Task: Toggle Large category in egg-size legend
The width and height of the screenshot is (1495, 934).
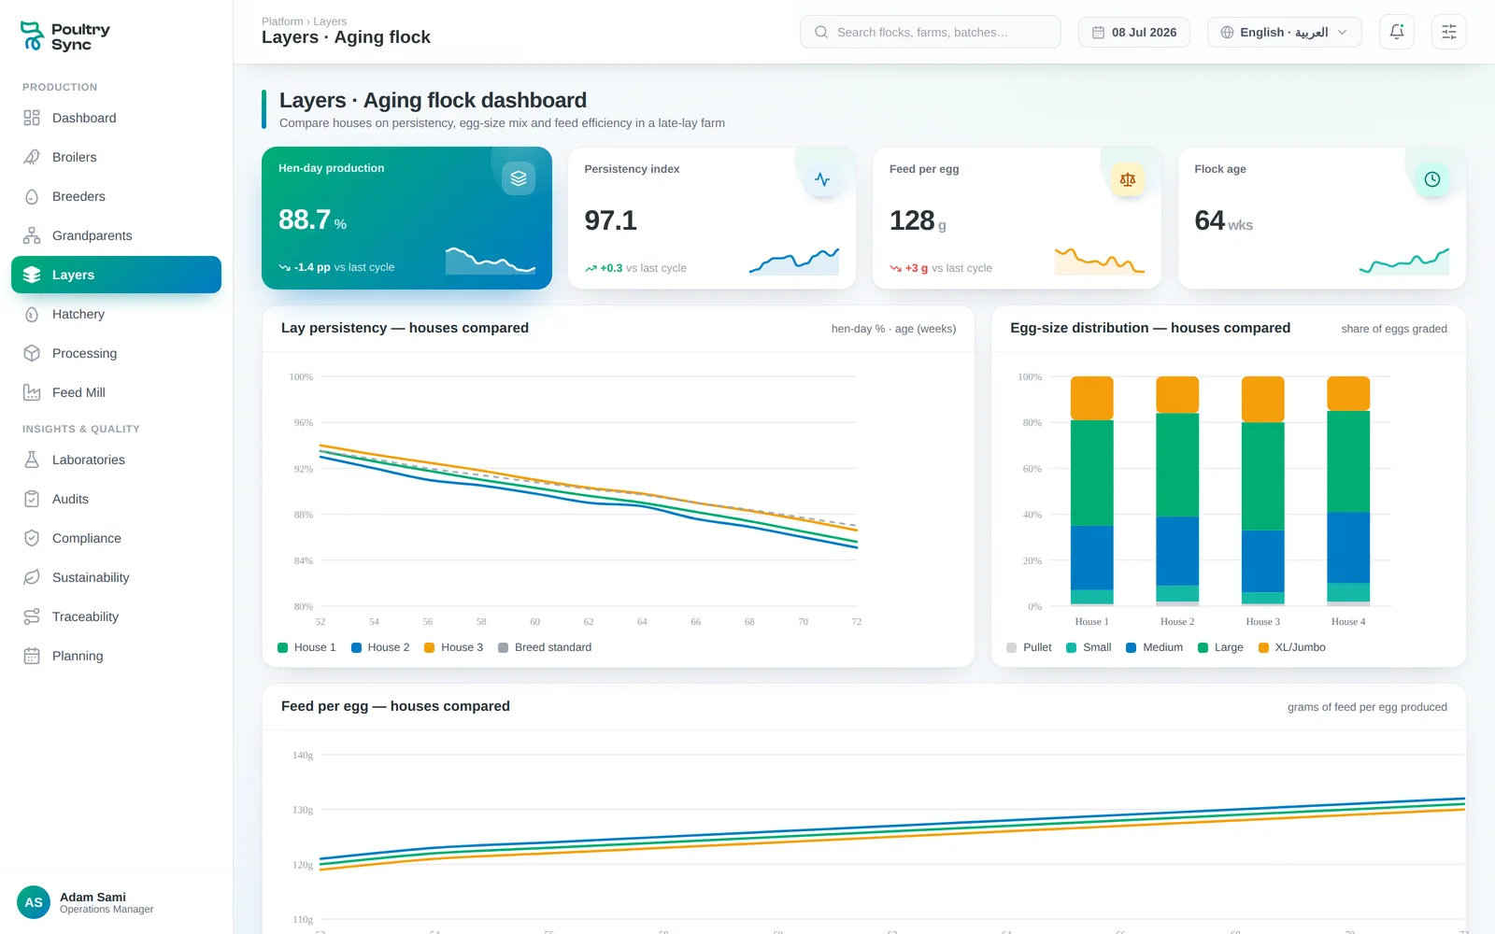Action: (x=1220, y=647)
